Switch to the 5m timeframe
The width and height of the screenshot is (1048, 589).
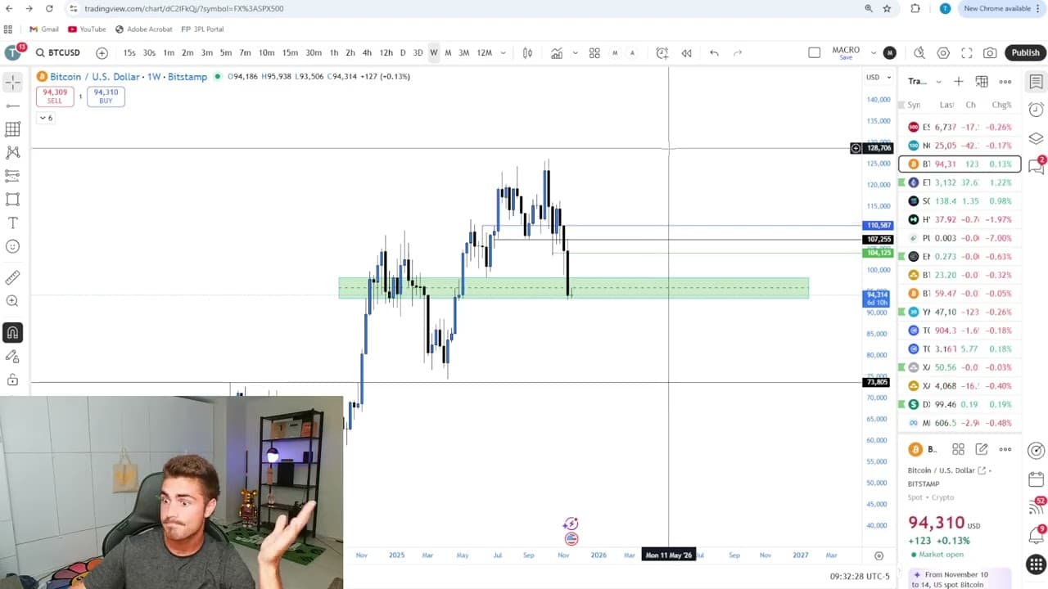pos(226,53)
